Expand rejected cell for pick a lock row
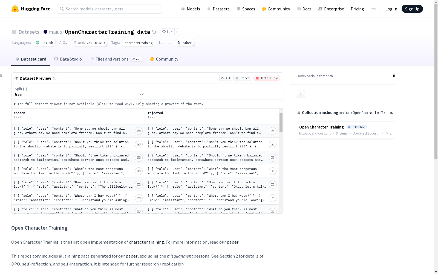The image size is (438, 274). click(273, 185)
